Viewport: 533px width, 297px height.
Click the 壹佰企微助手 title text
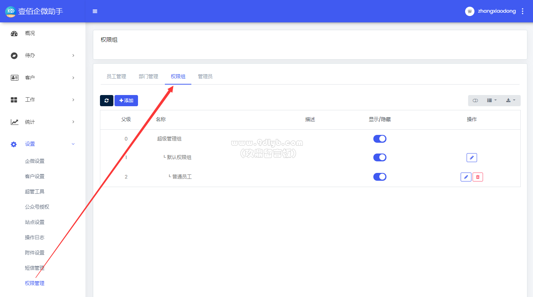tap(41, 11)
